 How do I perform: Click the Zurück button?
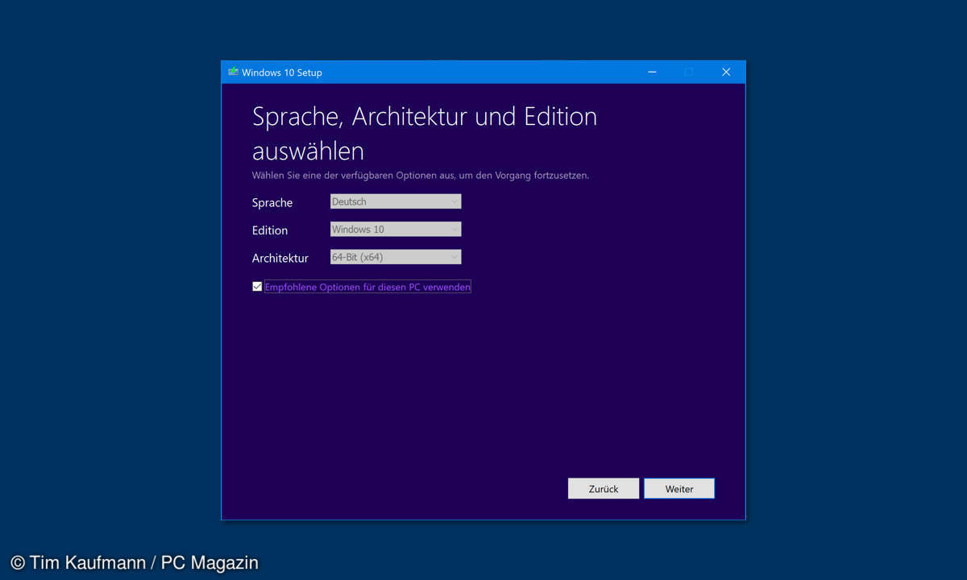(x=604, y=488)
